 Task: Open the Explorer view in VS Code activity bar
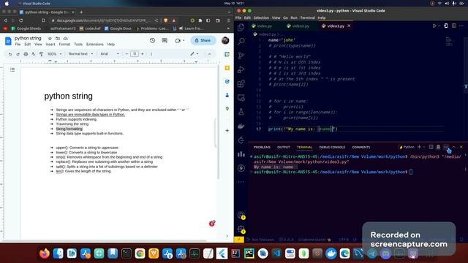pos(241,27)
